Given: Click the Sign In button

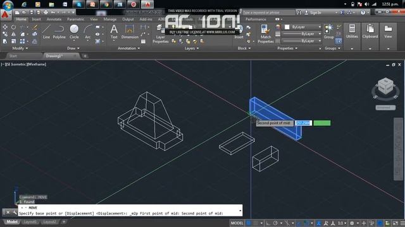Looking at the screenshot, I should pos(313,13).
